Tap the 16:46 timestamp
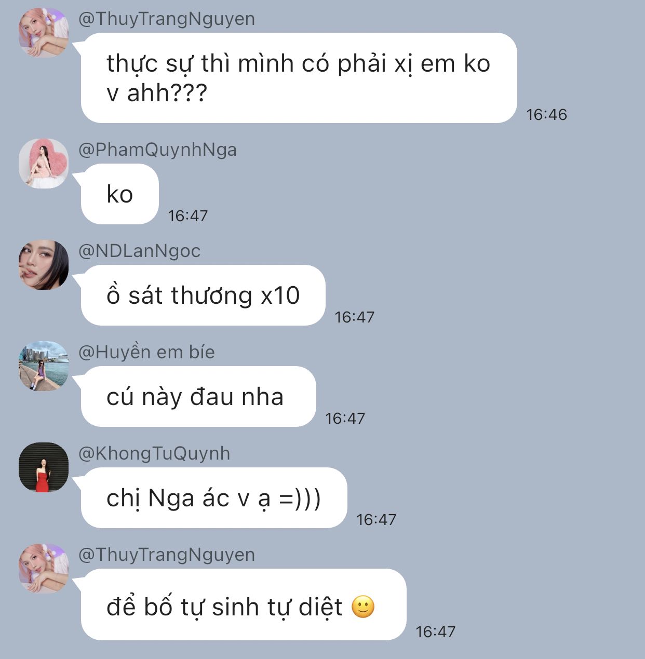This screenshot has height=659, width=645. (x=546, y=114)
